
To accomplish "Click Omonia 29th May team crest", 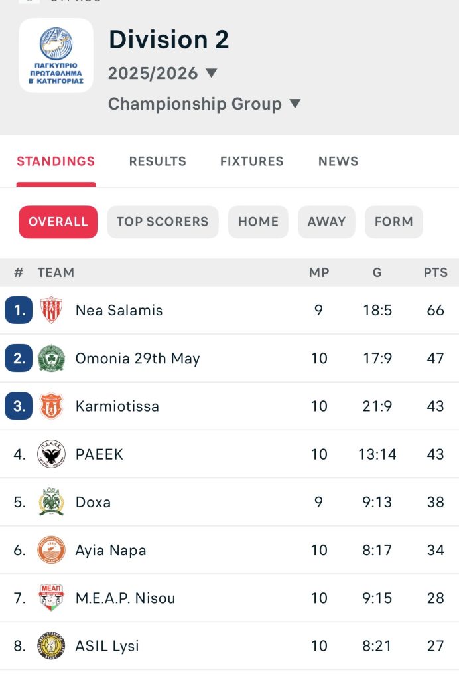I will pyautogui.click(x=51, y=358).
